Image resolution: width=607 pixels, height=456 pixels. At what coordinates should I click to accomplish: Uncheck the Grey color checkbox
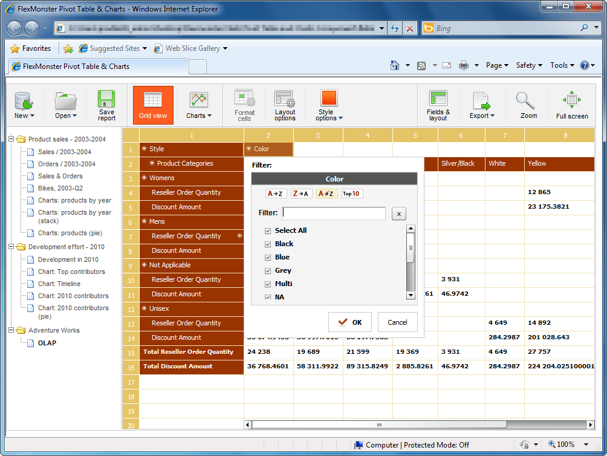pos(267,271)
